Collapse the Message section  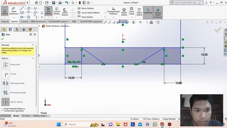point(33,45)
